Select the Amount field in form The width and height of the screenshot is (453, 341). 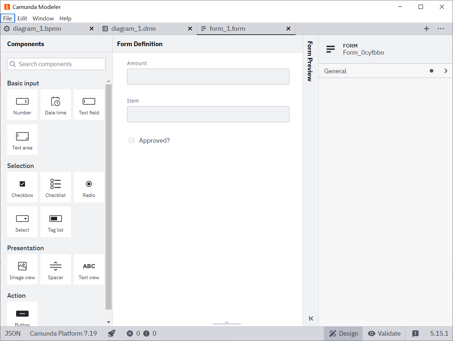[x=208, y=76]
